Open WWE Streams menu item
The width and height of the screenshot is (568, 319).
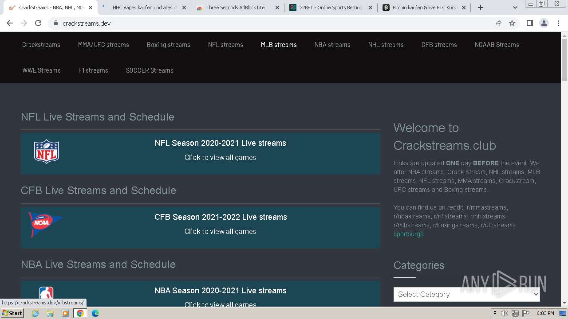pyautogui.click(x=41, y=70)
